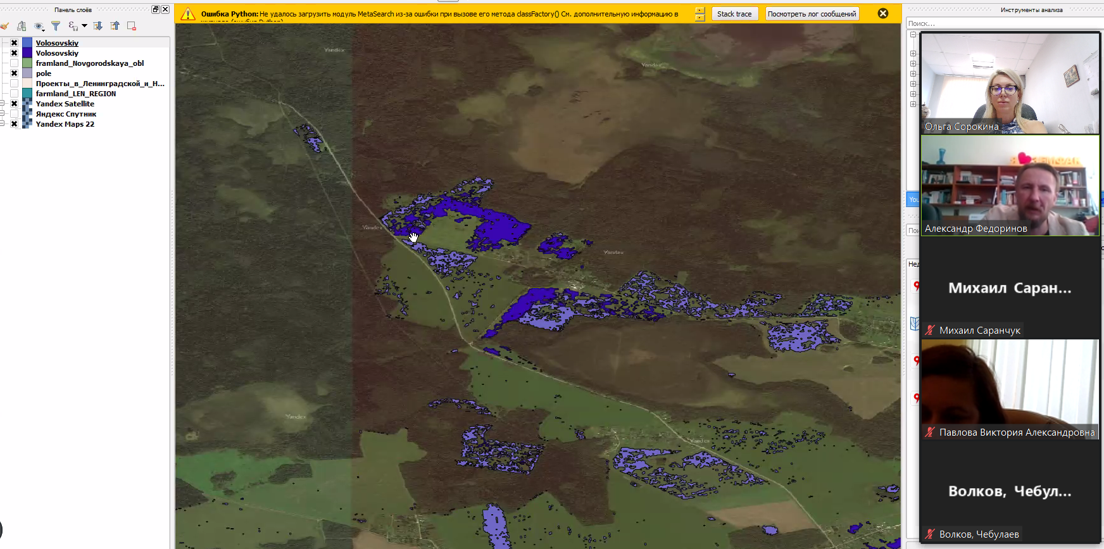Collapse the Yandex Maps 22 layer tree
1104x549 pixels.
pyautogui.click(x=3, y=124)
